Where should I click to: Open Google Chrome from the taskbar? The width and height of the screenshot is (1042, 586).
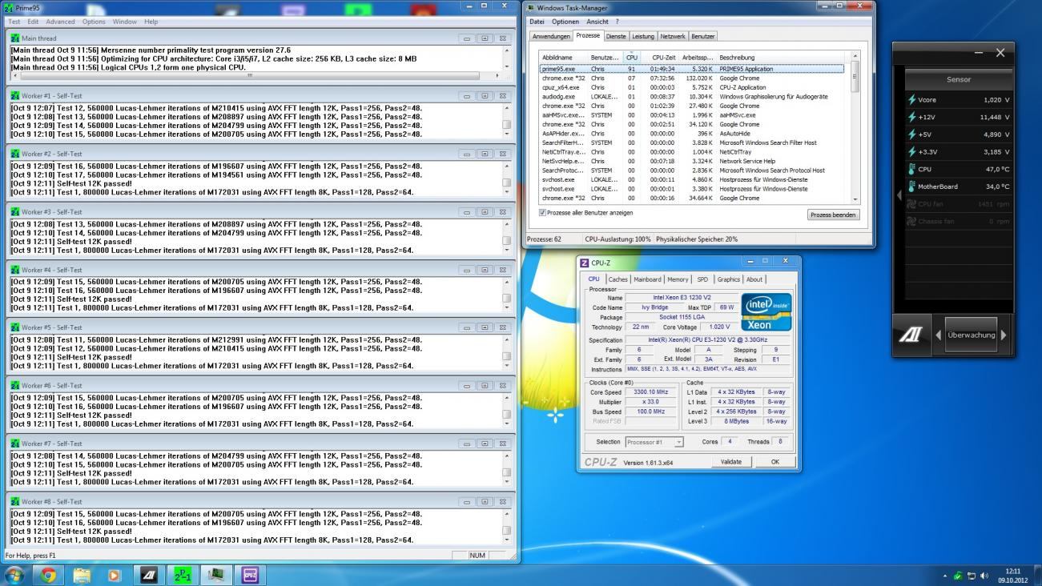(47, 575)
